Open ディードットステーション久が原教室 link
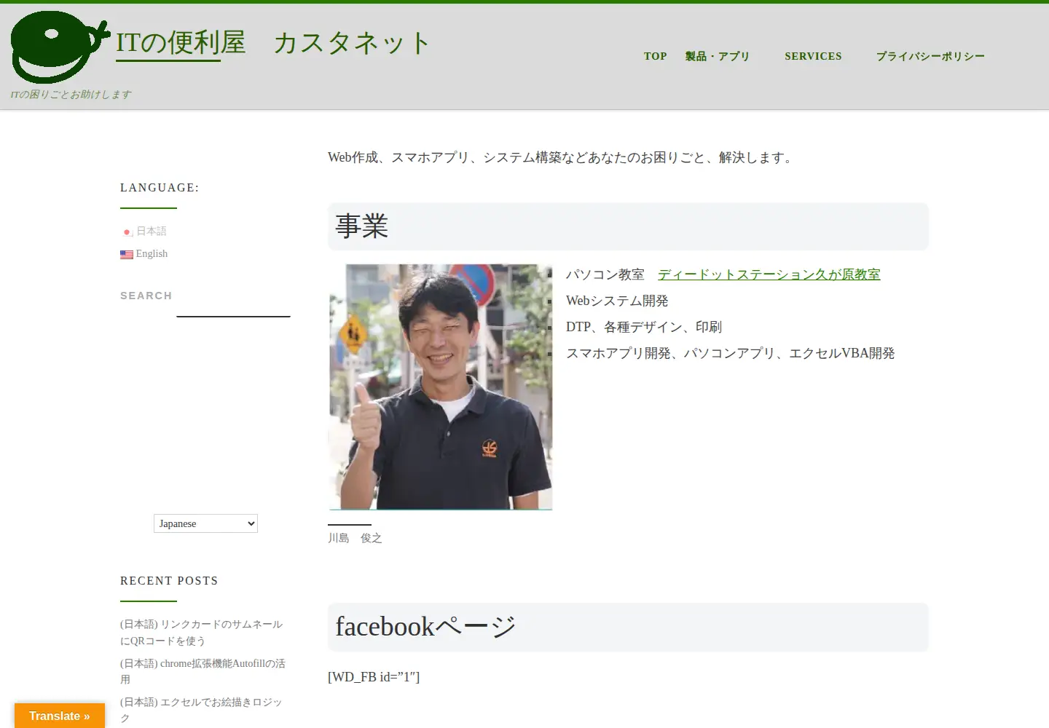Screen dimensions: 1049x728 click(x=769, y=274)
